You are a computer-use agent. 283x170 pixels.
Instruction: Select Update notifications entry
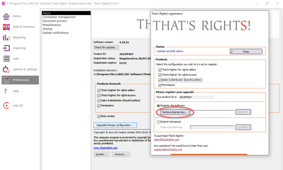56,33
